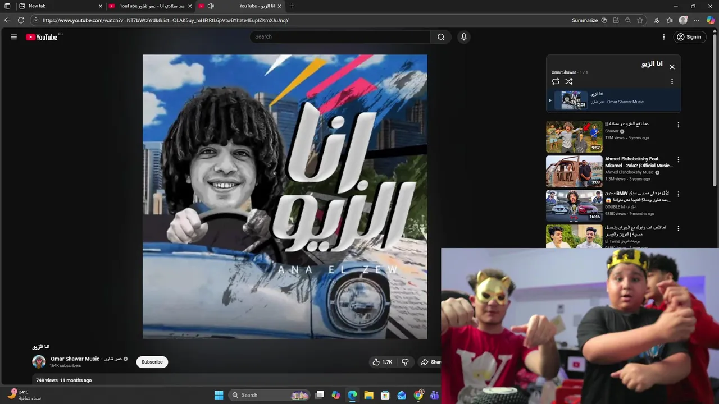Open Shawar channel under first suggestion
This screenshot has width=719, height=404.
(x=612, y=131)
